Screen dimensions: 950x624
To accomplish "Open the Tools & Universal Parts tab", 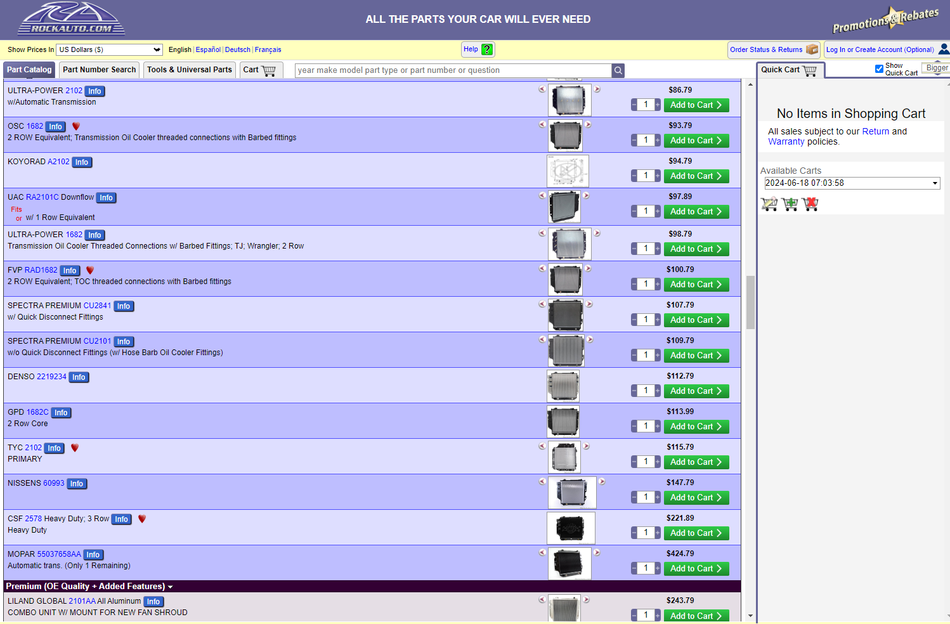I will pyautogui.click(x=189, y=70).
